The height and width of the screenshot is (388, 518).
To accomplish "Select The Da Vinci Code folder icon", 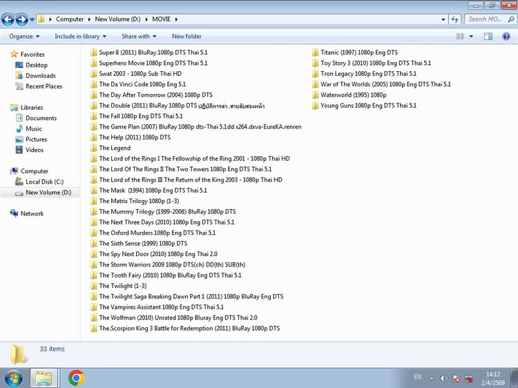I will click(93, 84).
